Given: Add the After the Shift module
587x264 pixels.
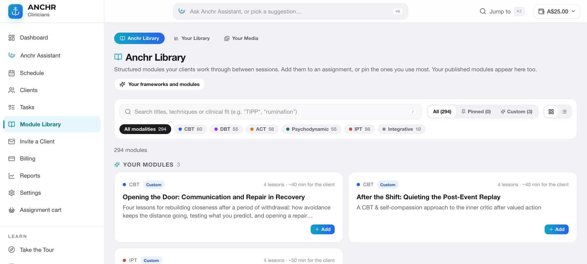Looking at the screenshot, I should [556, 229].
